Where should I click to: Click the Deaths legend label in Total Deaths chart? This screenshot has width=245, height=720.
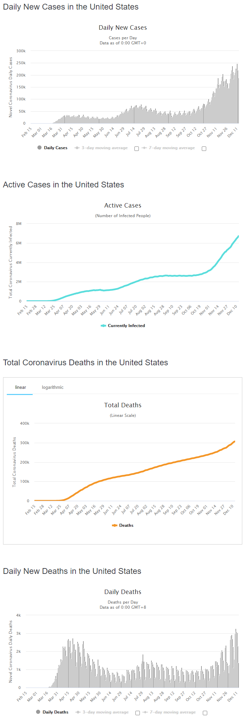(126, 525)
